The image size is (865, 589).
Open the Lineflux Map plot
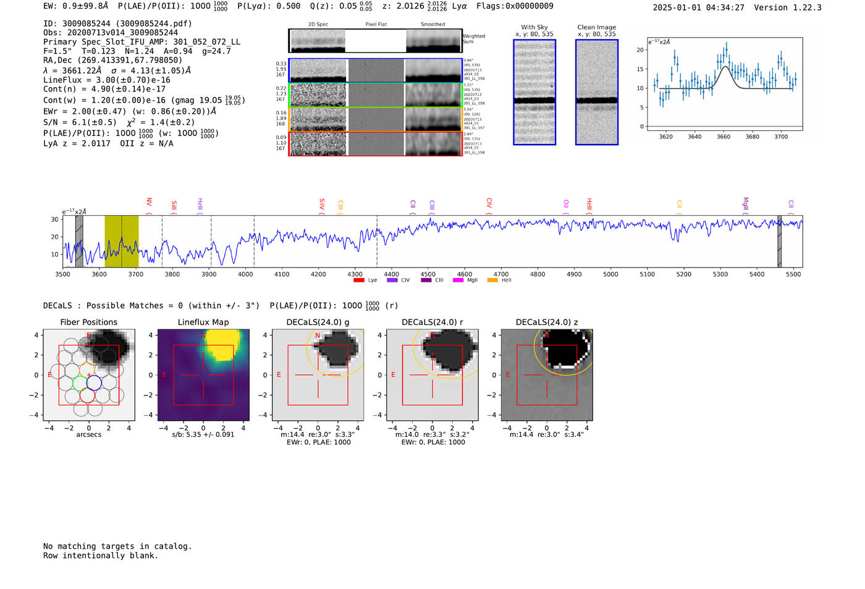click(x=203, y=375)
